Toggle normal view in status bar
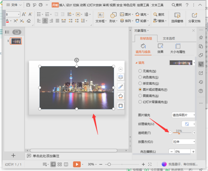 coord(53,164)
